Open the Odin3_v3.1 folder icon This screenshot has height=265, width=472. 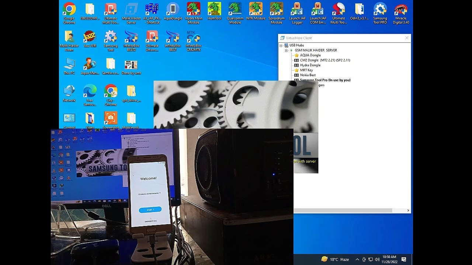359,11
